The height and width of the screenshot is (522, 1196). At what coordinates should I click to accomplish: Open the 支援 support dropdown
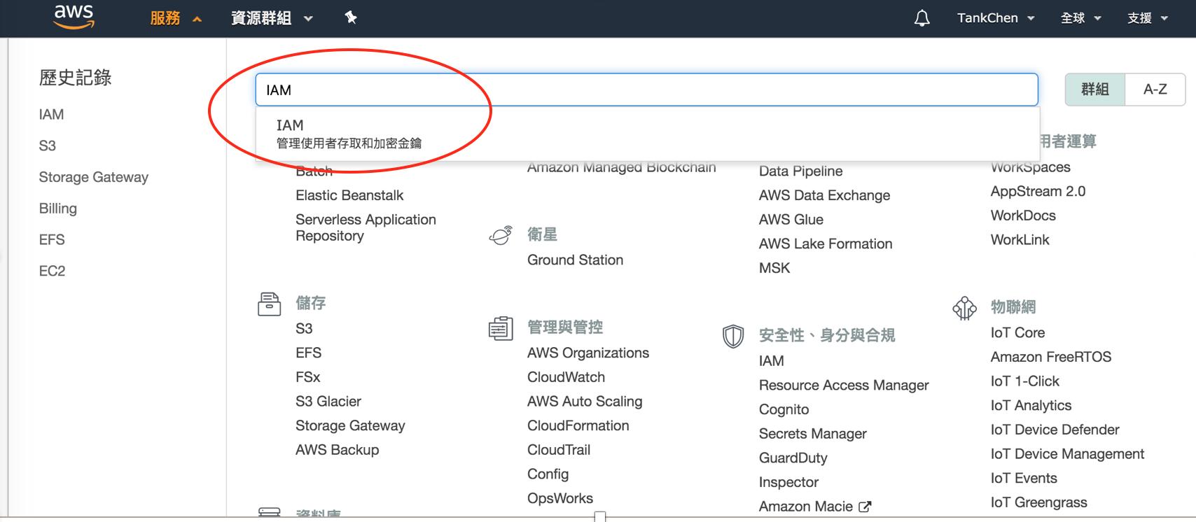click(1147, 18)
